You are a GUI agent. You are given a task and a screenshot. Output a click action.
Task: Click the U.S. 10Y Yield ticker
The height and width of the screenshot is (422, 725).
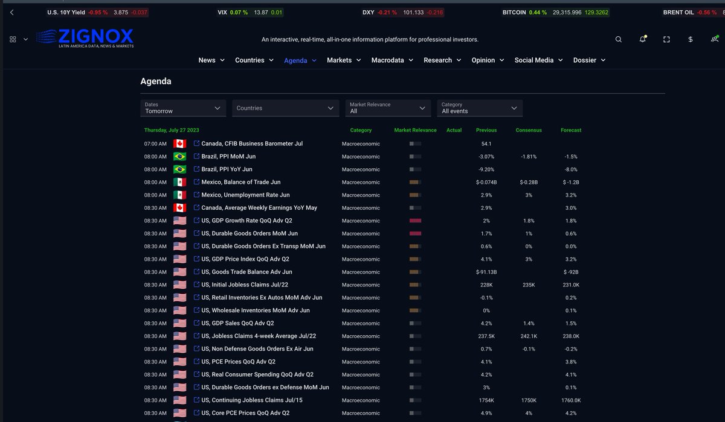98,12
